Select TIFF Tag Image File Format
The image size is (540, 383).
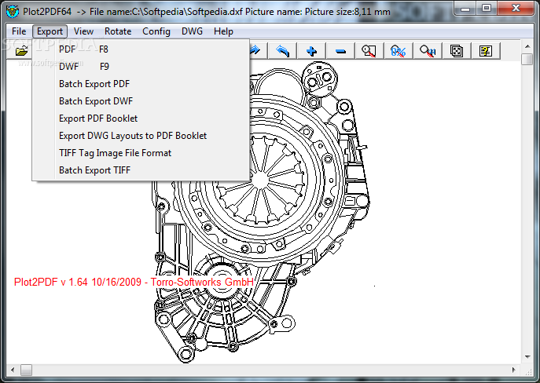click(x=141, y=152)
